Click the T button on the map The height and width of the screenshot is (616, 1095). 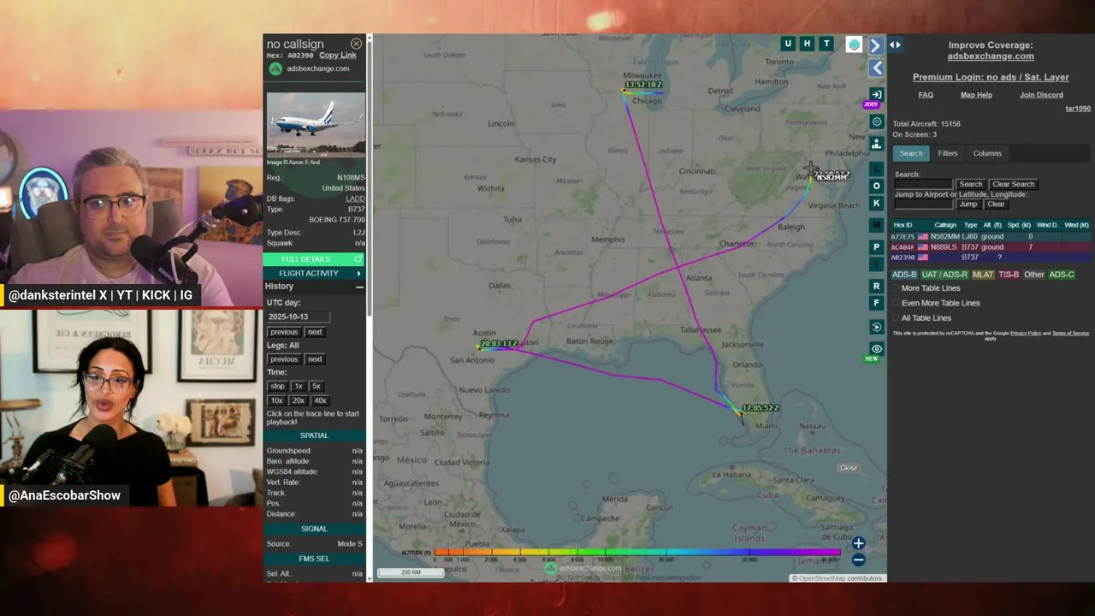(826, 44)
